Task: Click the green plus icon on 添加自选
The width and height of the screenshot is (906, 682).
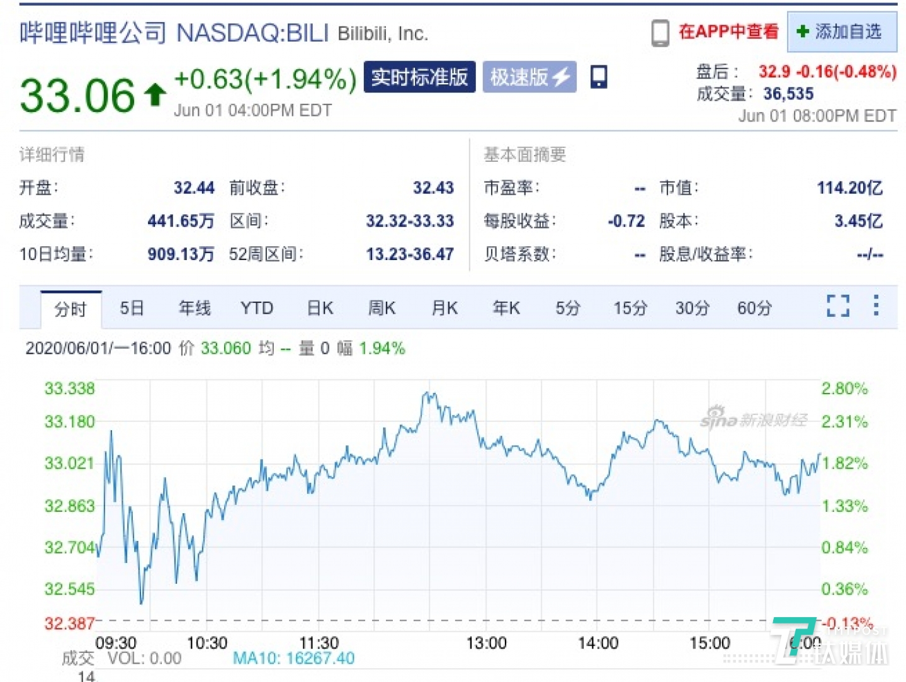Action: [802, 31]
